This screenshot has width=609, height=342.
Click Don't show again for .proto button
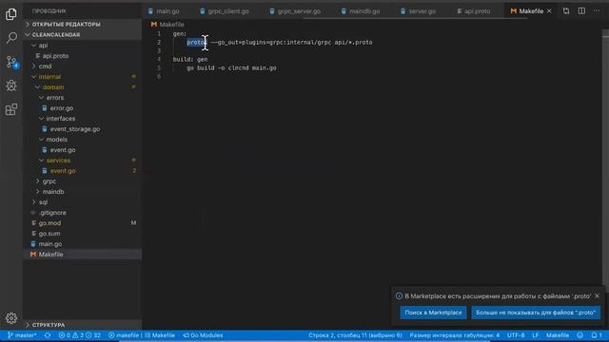tap(536, 313)
